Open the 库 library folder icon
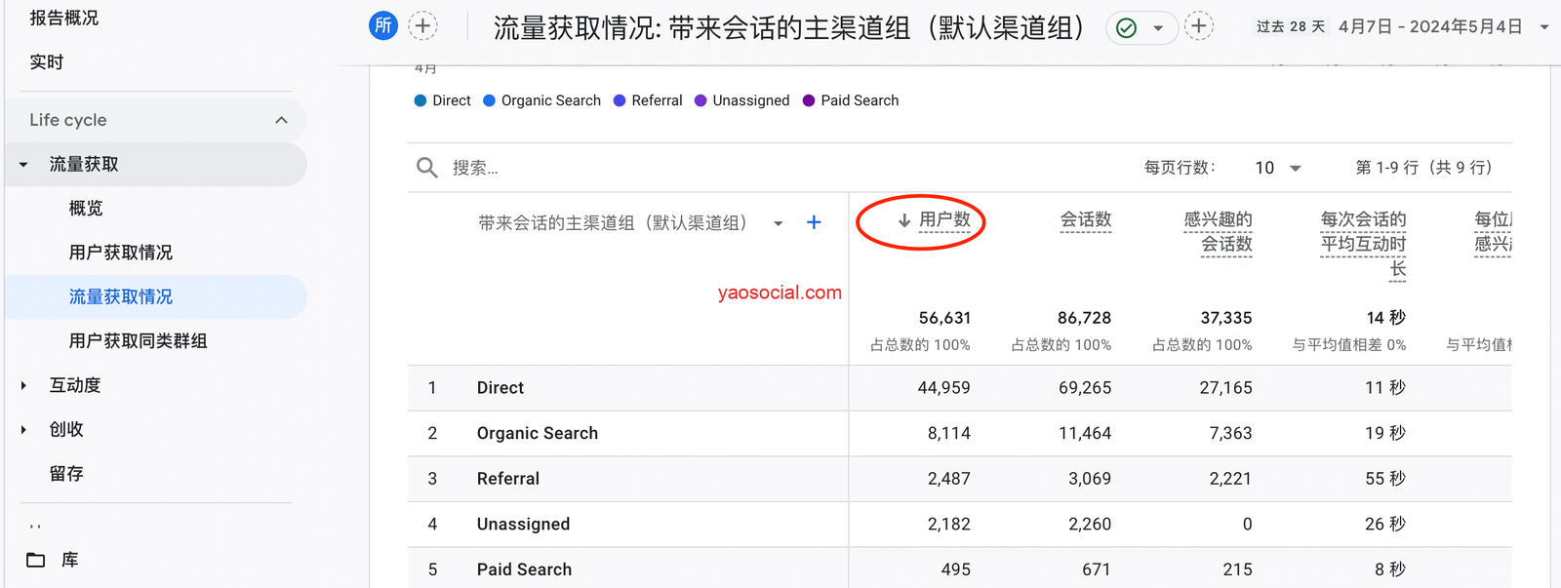 36,560
